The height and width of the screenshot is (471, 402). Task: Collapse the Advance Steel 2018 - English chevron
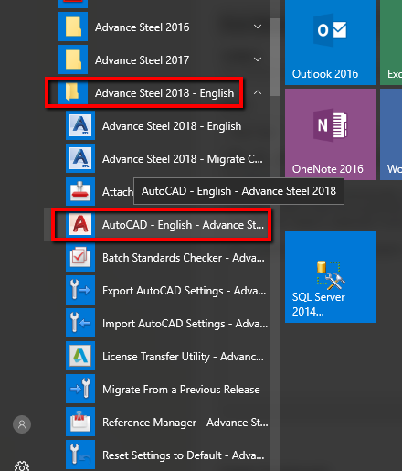[x=258, y=92]
